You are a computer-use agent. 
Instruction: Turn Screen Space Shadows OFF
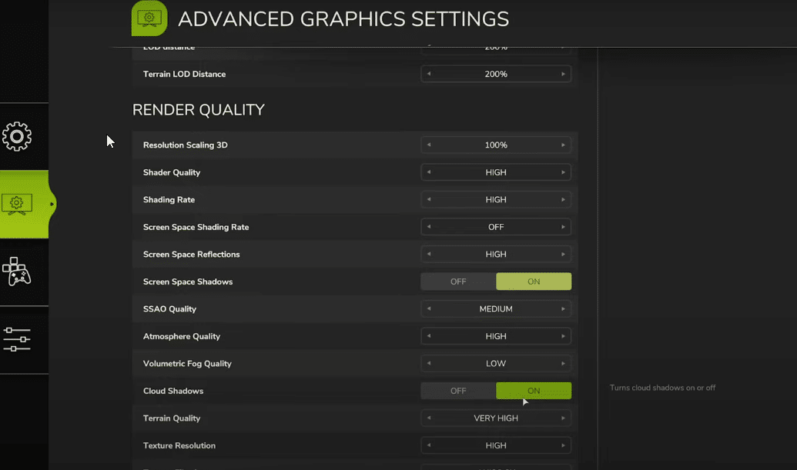[458, 282]
